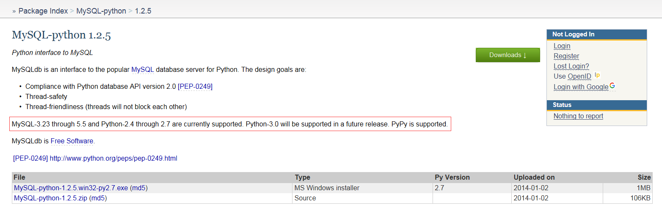Open the OpenID link

pyautogui.click(x=579, y=77)
